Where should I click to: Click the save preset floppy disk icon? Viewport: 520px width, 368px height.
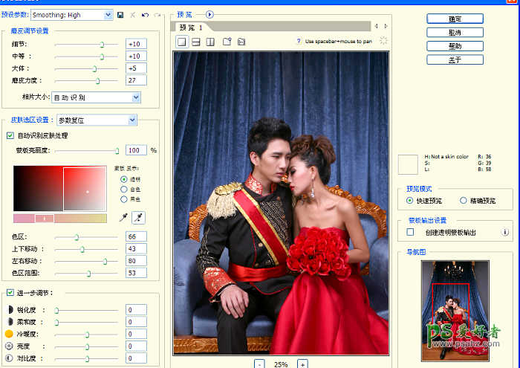120,15
